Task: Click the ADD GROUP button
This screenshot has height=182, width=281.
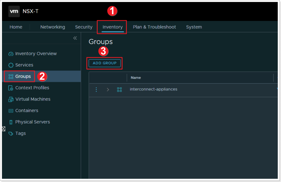Action: [x=105, y=63]
